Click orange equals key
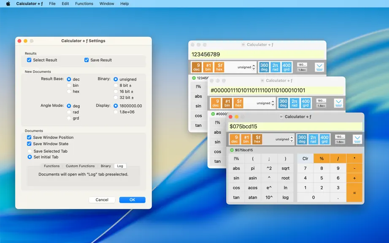Viewport: 389px width, 243px height. point(354,193)
